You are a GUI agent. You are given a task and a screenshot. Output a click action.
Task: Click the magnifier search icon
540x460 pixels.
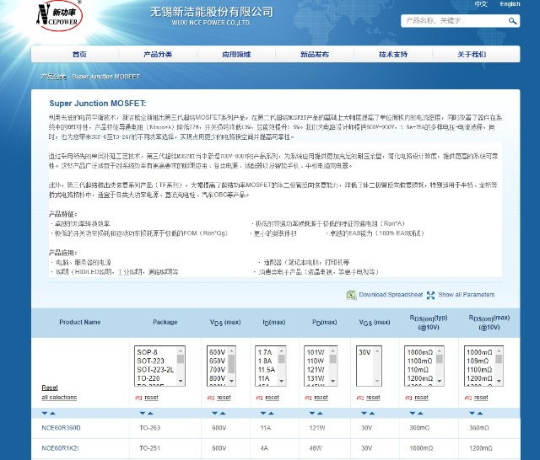coord(512,21)
